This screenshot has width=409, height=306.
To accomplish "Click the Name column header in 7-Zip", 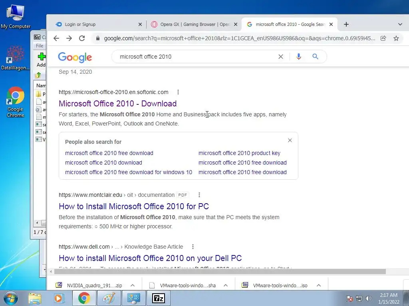I will coord(41,85).
